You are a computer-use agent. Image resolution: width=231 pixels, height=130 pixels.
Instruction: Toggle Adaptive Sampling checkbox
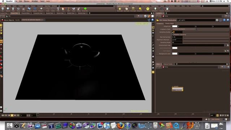(173, 35)
